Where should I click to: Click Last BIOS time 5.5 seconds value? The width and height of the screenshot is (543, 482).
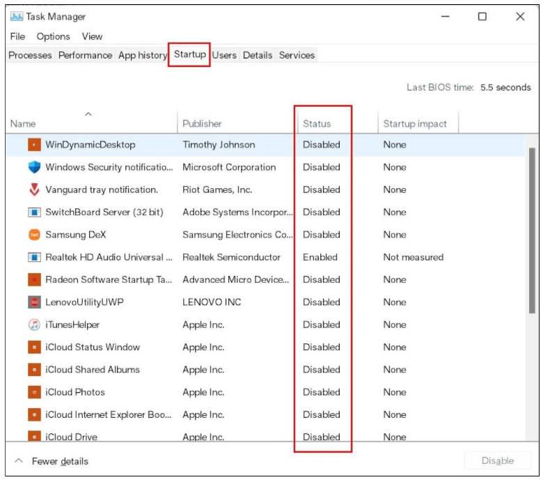505,87
